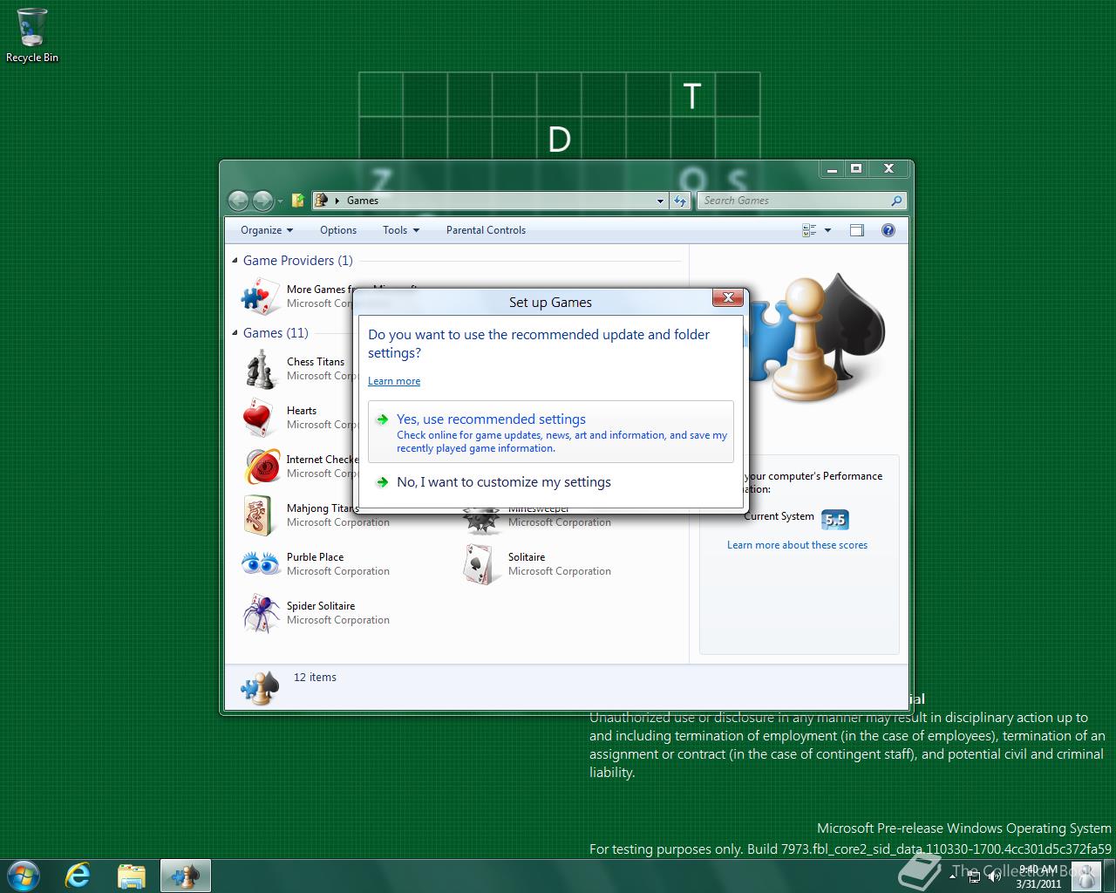Open the Mahjong Titans icon

point(260,515)
